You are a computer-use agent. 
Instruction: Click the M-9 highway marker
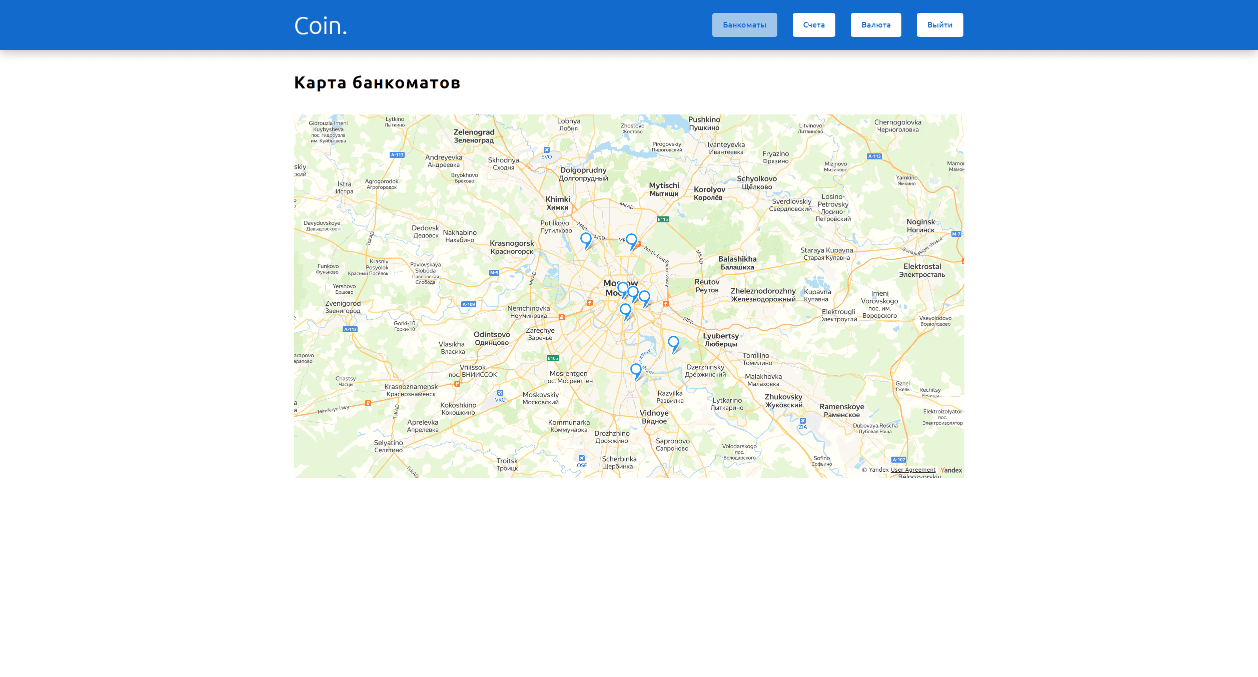click(x=494, y=273)
